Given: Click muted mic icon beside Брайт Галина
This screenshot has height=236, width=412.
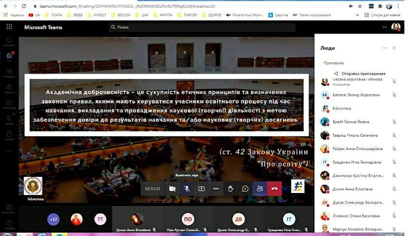Looking at the screenshot, I should point(394,122).
